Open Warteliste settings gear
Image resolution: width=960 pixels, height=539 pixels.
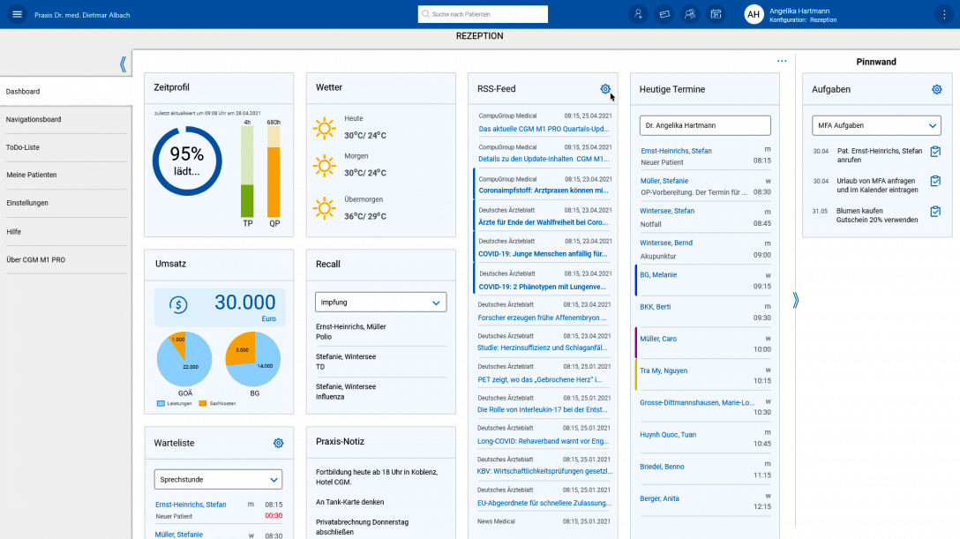pos(278,443)
